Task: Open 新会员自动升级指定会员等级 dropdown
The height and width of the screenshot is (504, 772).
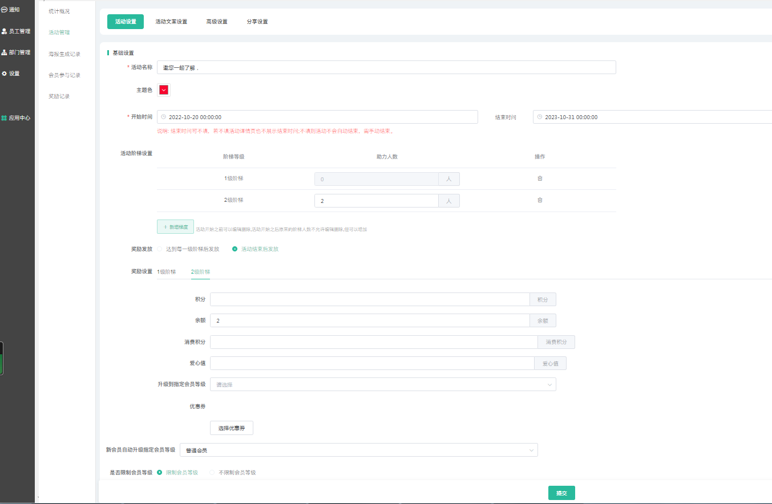Action: pos(358,450)
